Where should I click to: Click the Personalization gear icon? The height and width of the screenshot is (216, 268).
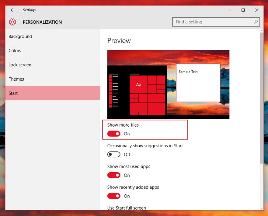click(13, 22)
